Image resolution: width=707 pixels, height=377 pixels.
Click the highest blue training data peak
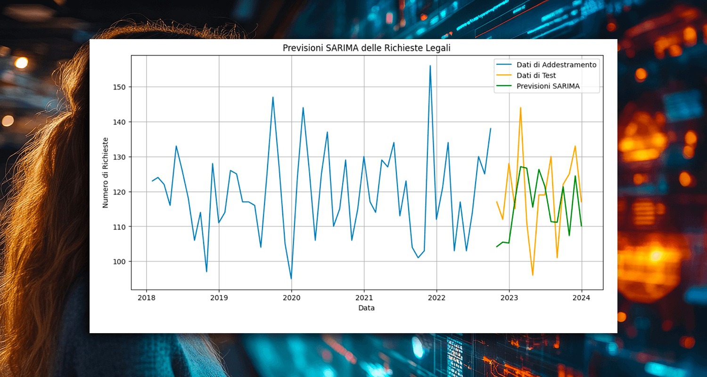[x=430, y=66]
